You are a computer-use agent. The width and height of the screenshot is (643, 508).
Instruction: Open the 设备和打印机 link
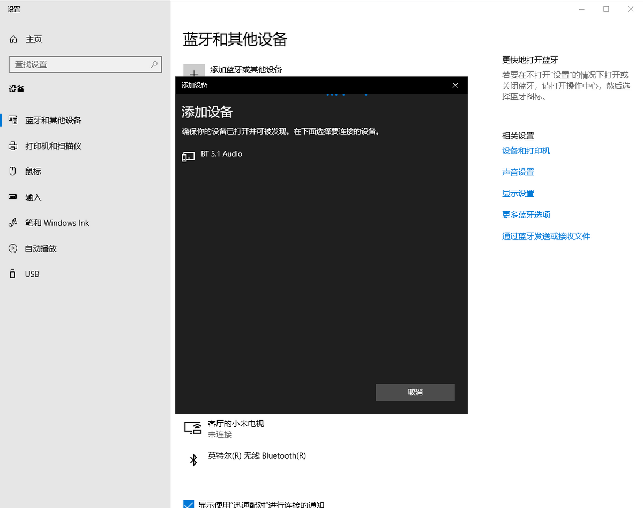point(526,151)
